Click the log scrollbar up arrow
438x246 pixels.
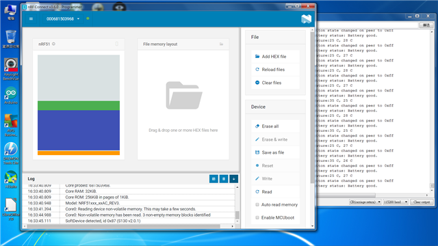tap(237, 187)
